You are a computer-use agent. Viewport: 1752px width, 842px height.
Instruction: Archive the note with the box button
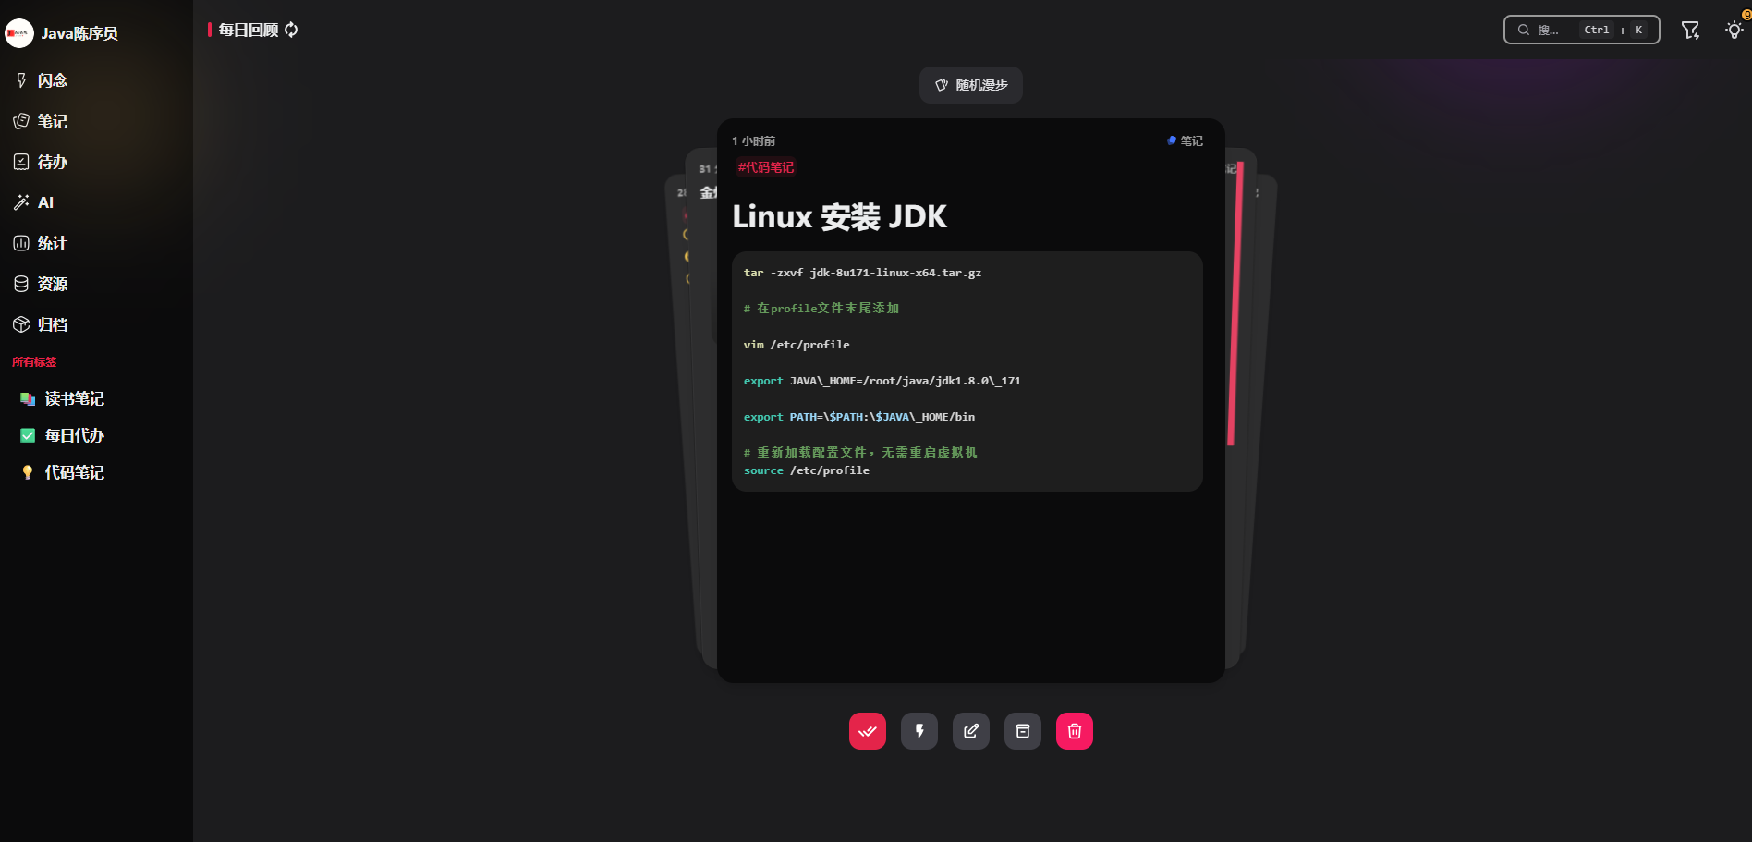pos(1023,731)
